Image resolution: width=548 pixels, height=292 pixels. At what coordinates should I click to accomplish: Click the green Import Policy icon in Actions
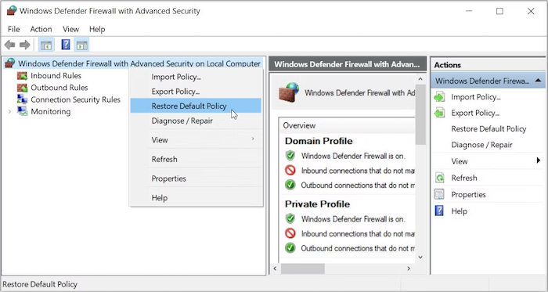(x=439, y=97)
